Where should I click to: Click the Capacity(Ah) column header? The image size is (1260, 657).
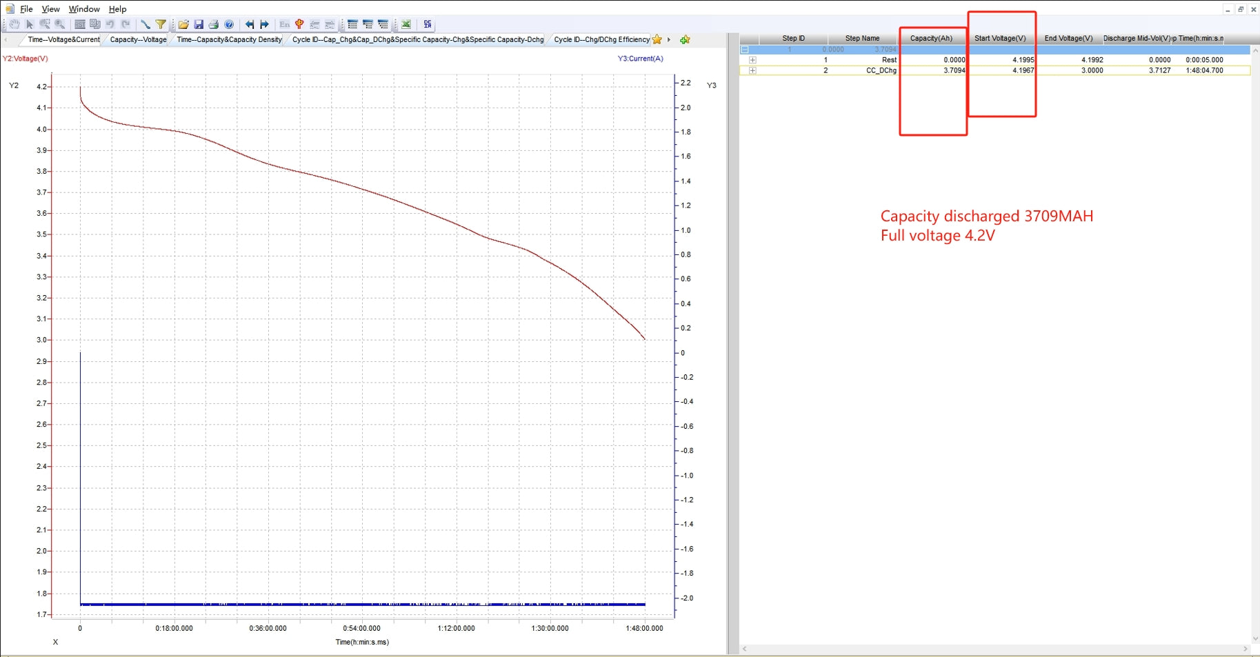(931, 39)
